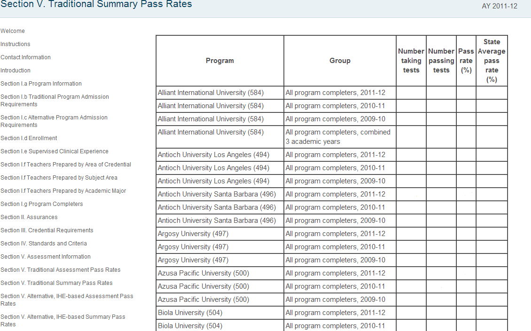
Task: Select the Introduction sidebar link
Action: point(15,71)
